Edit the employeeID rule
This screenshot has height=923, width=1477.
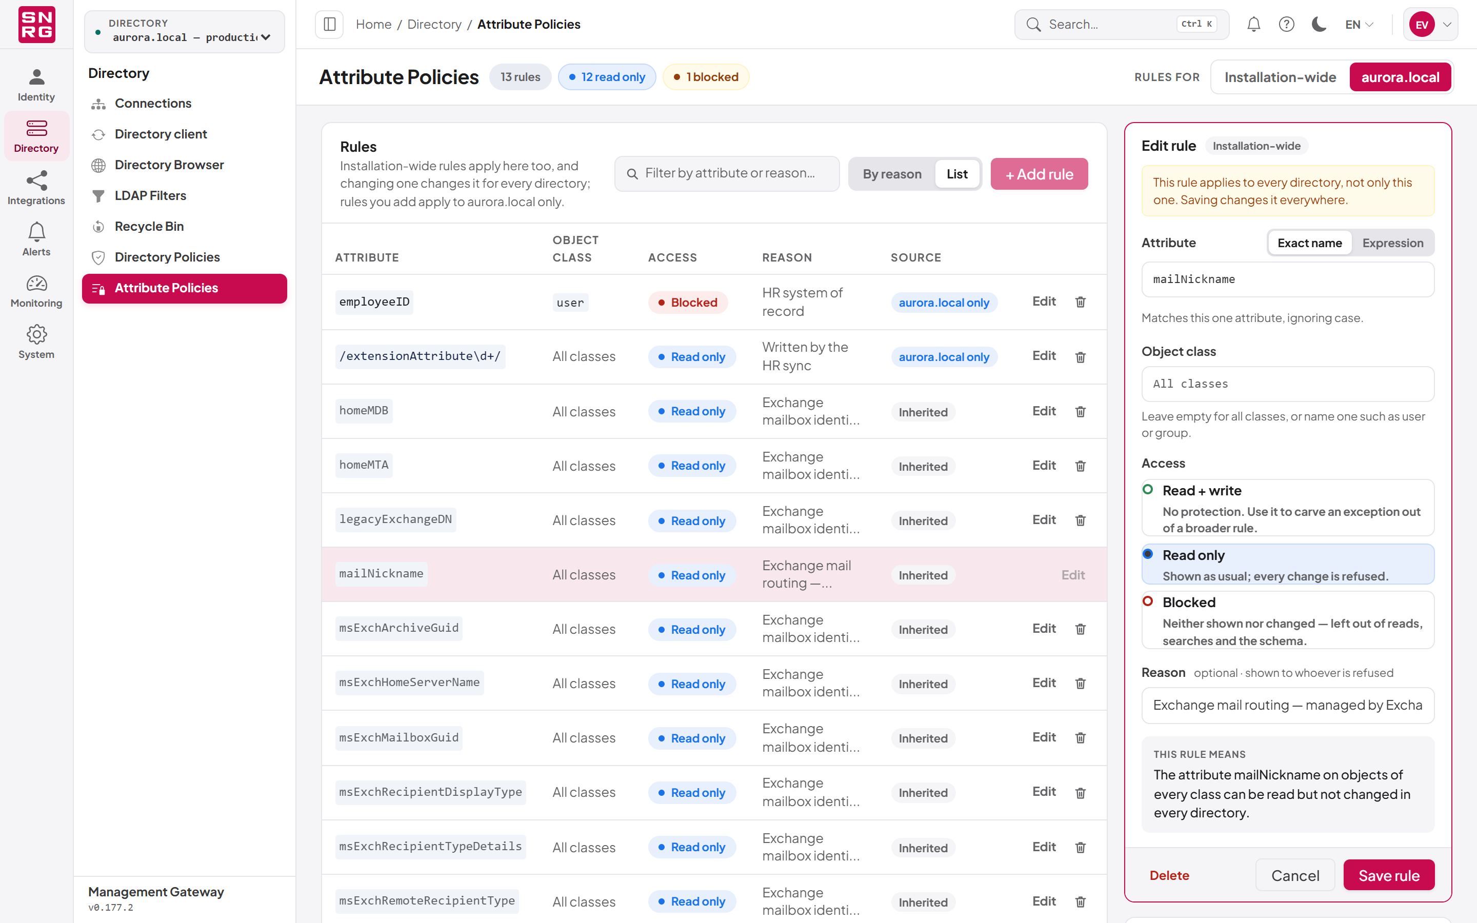(x=1044, y=302)
